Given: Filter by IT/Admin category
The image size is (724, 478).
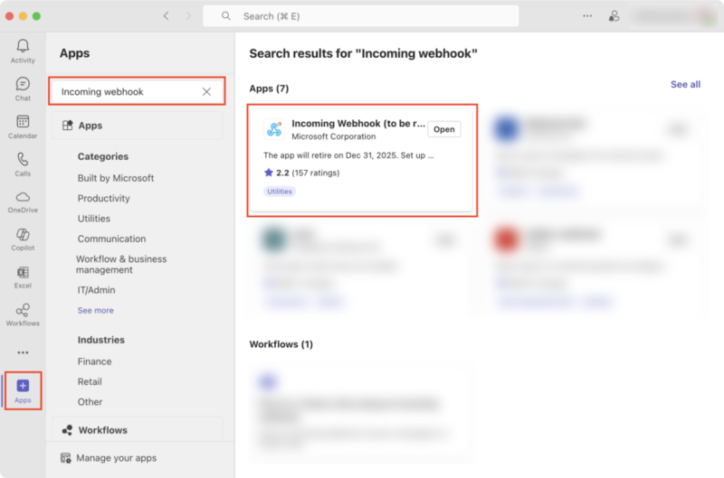Looking at the screenshot, I should pyautogui.click(x=96, y=290).
